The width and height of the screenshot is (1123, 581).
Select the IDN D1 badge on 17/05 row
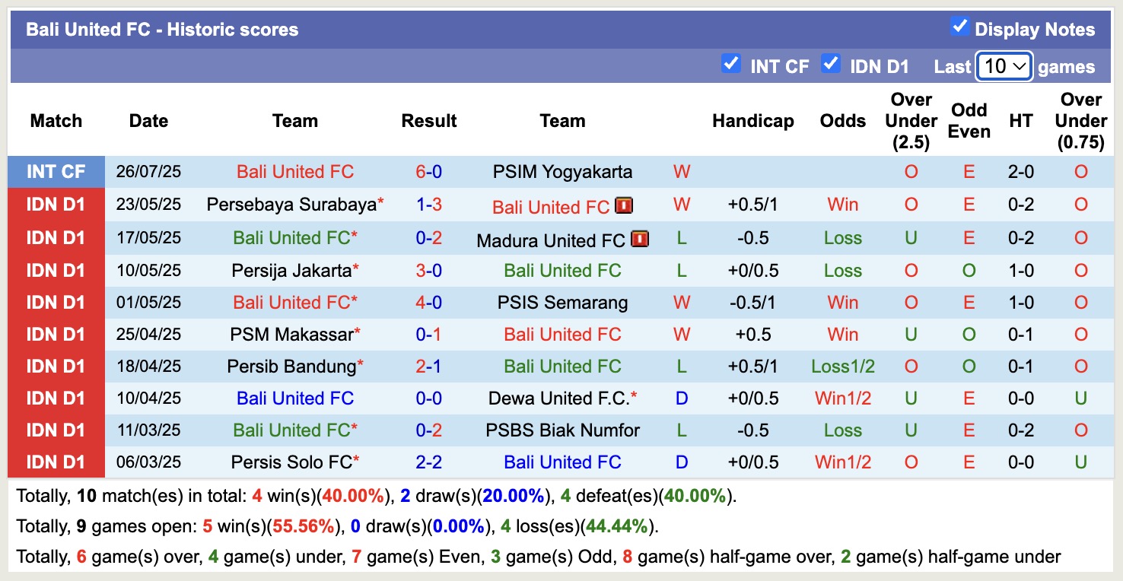coord(56,238)
